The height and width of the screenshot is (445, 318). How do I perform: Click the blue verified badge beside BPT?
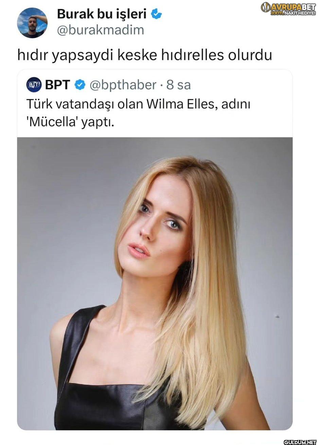[x=79, y=85]
